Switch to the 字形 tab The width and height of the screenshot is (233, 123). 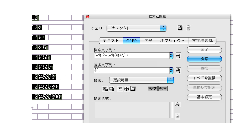(x=148, y=41)
